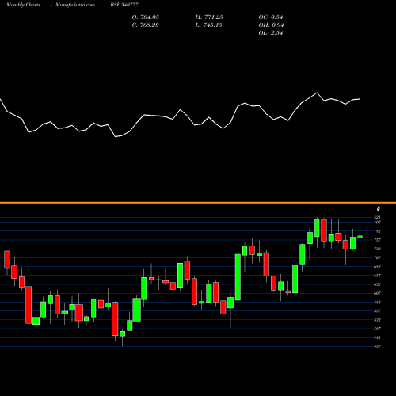Click the 607 price axis label
The image size is (396, 396).
pyautogui.click(x=378, y=293)
